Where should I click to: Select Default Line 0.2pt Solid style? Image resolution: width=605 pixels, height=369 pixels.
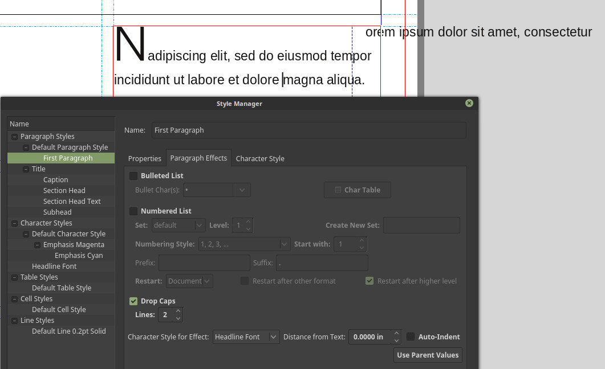pyautogui.click(x=68, y=331)
